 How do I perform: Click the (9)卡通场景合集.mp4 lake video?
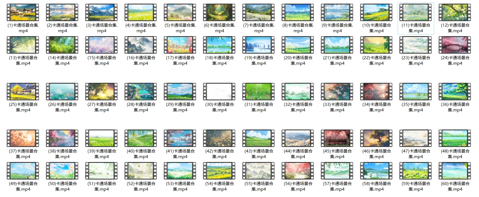click(x=337, y=12)
